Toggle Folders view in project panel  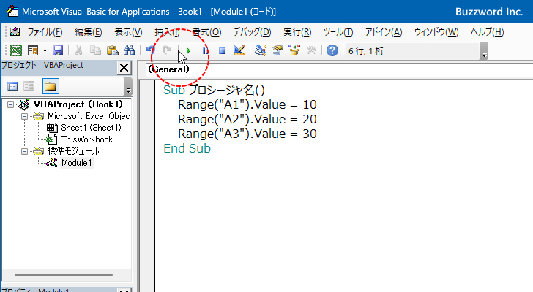click(x=51, y=86)
